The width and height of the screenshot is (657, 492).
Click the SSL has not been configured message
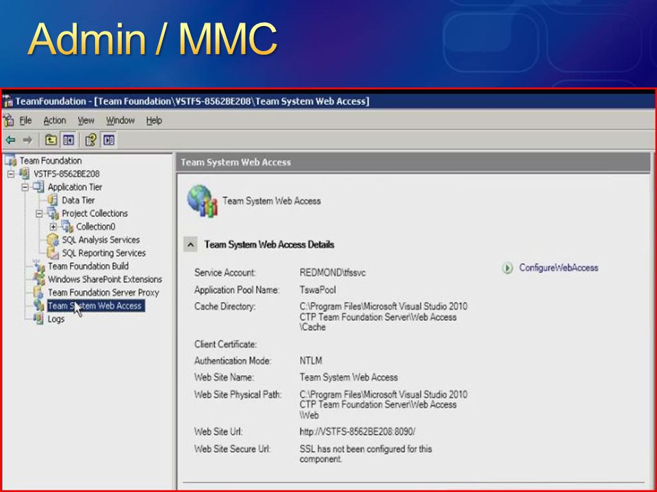click(365, 454)
